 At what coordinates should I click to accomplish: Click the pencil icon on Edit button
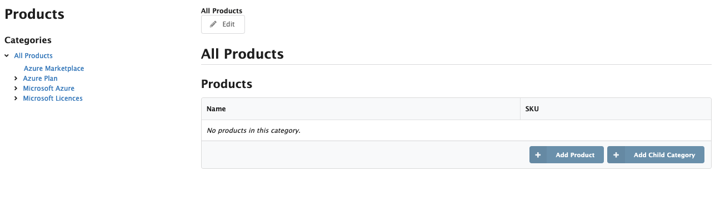tap(213, 24)
